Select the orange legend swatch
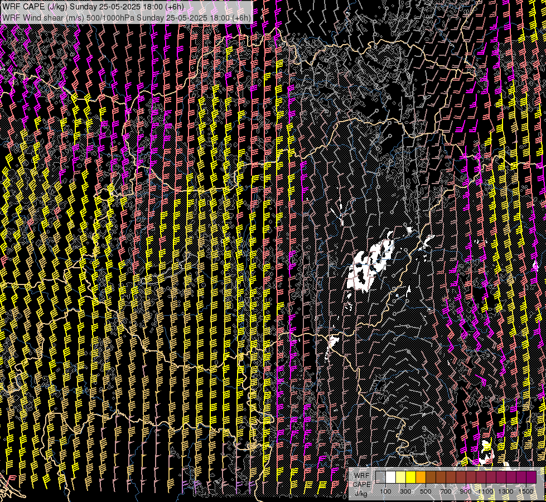Screen dimensions: 546x502 (x=421, y=477)
